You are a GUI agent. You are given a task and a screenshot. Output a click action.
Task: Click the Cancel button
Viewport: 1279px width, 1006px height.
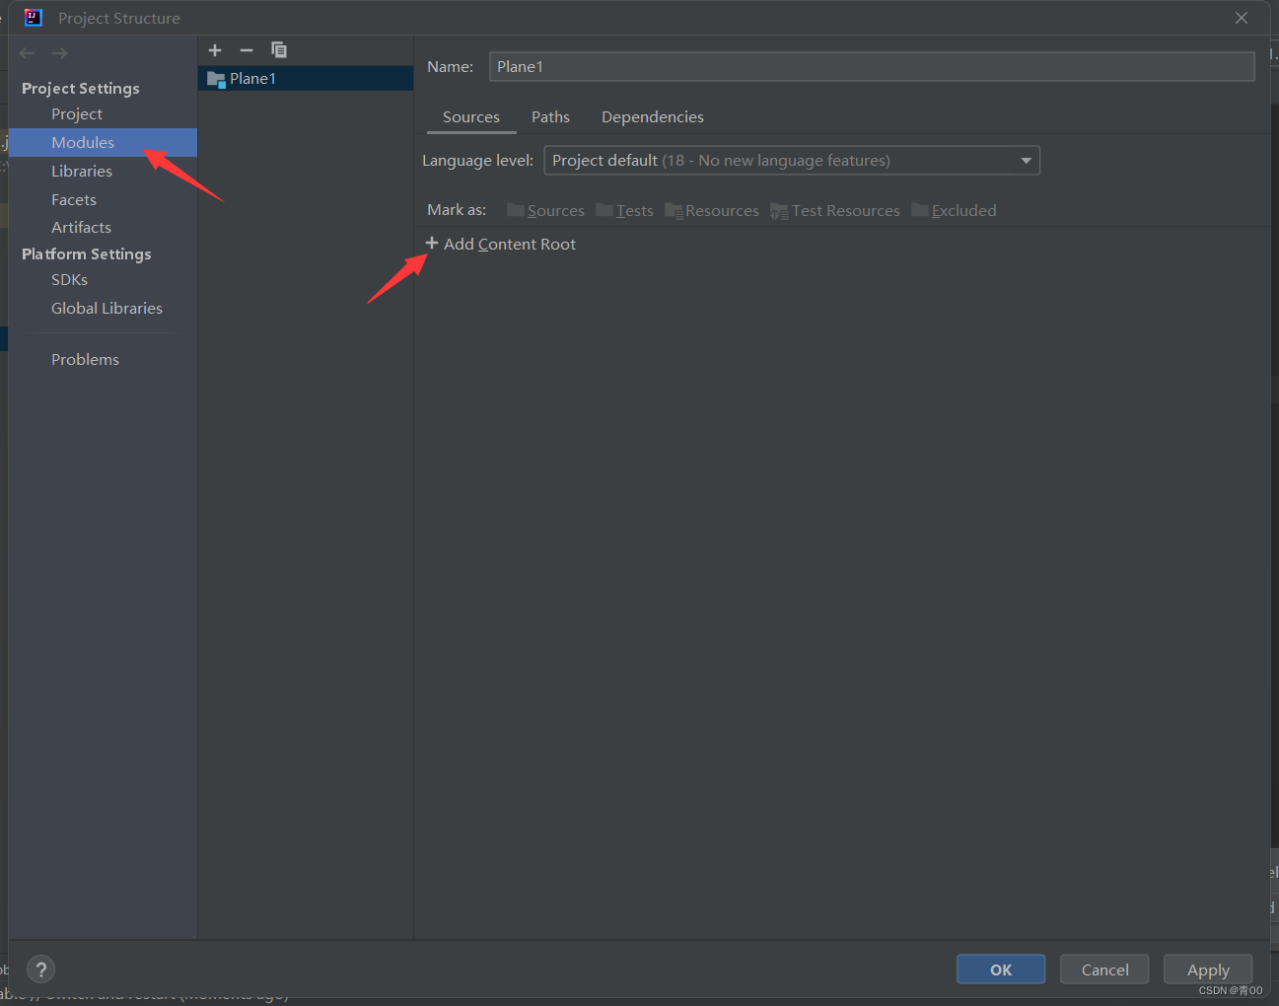pos(1104,970)
